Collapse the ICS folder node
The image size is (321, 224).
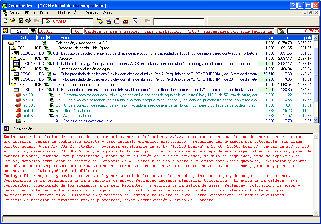(14, 69)
